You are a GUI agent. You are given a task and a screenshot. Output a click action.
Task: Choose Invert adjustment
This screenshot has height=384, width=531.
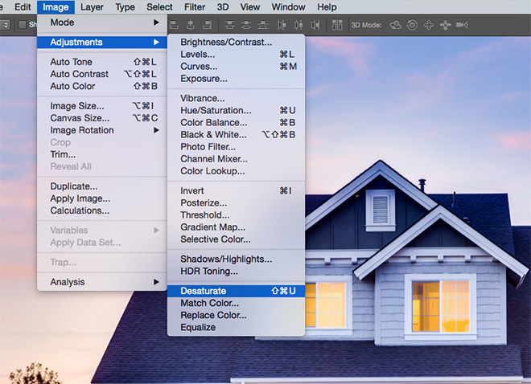(236, 191)
